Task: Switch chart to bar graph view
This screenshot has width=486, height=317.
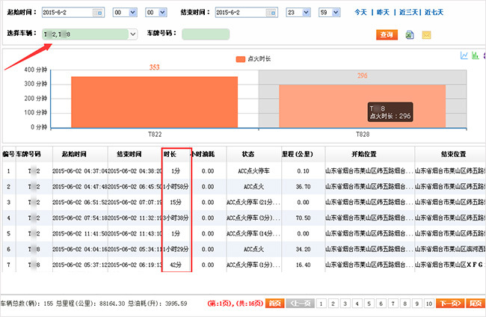Action: coord(475,55)
